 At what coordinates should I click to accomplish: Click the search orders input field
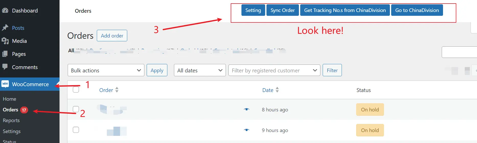[459, 52]
